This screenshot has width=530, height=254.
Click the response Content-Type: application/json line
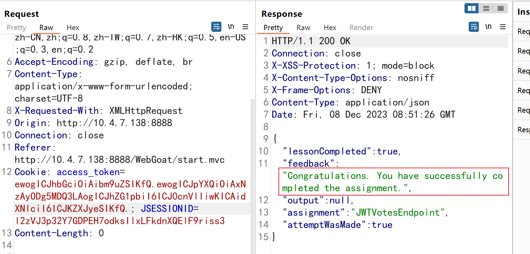pyautogui.click(x=351, y=103)
